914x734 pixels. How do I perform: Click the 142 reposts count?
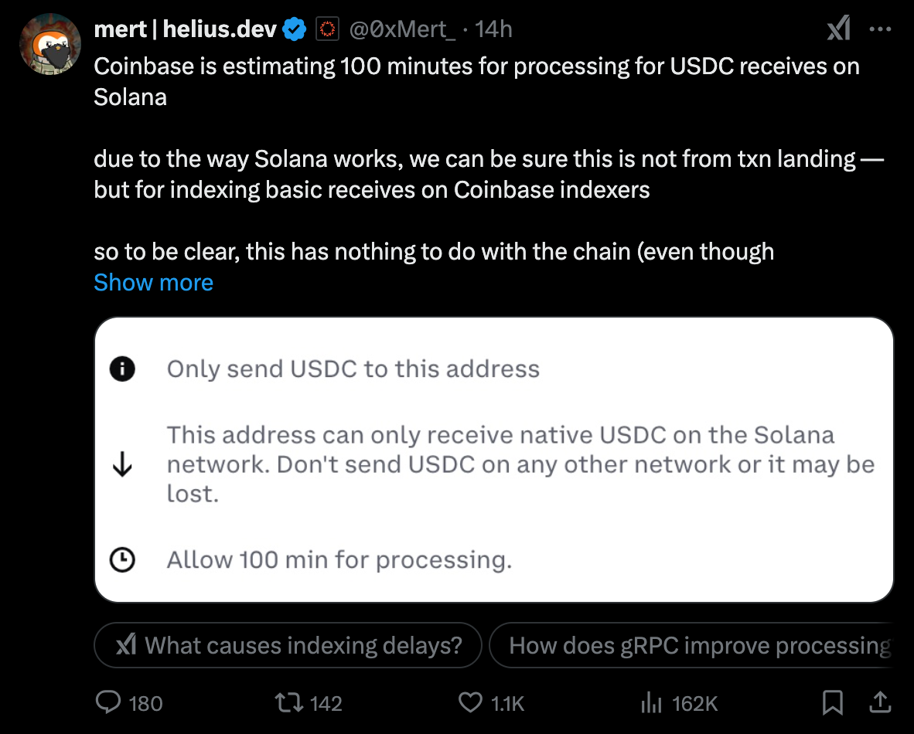pos(326,704)
